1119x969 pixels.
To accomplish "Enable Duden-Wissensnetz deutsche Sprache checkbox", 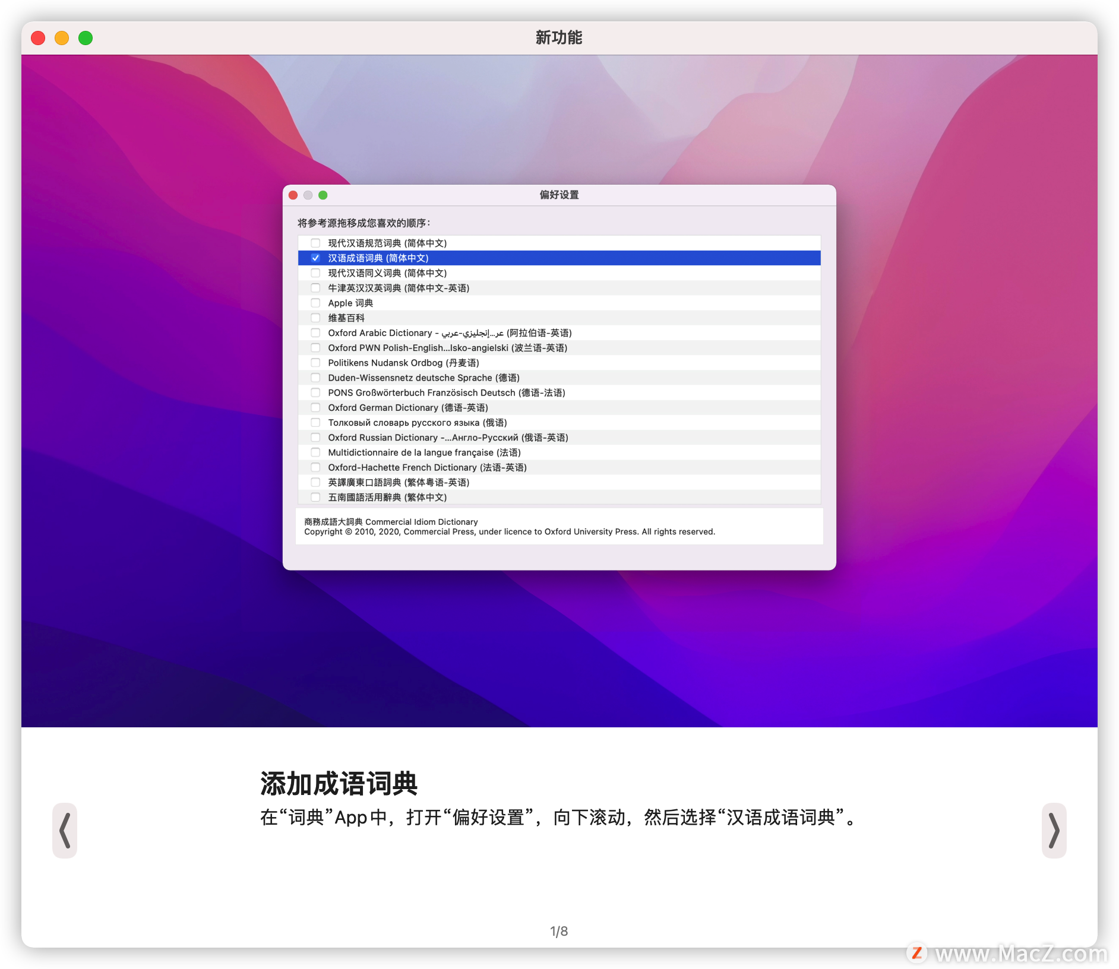I will (x=315, y=378).
